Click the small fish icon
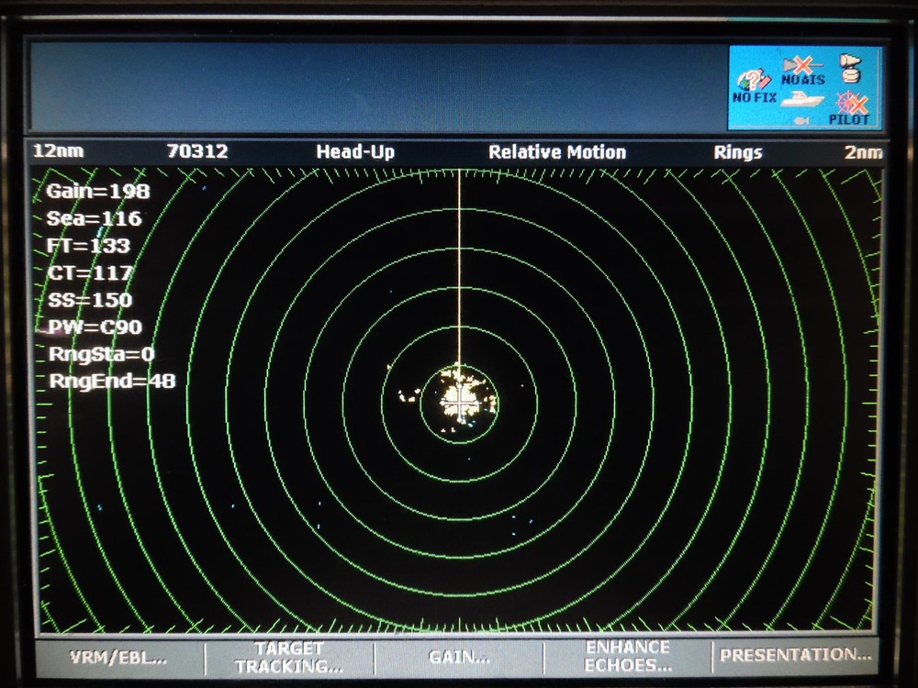The width and height of the screenshot is (918, 688). 800,120
